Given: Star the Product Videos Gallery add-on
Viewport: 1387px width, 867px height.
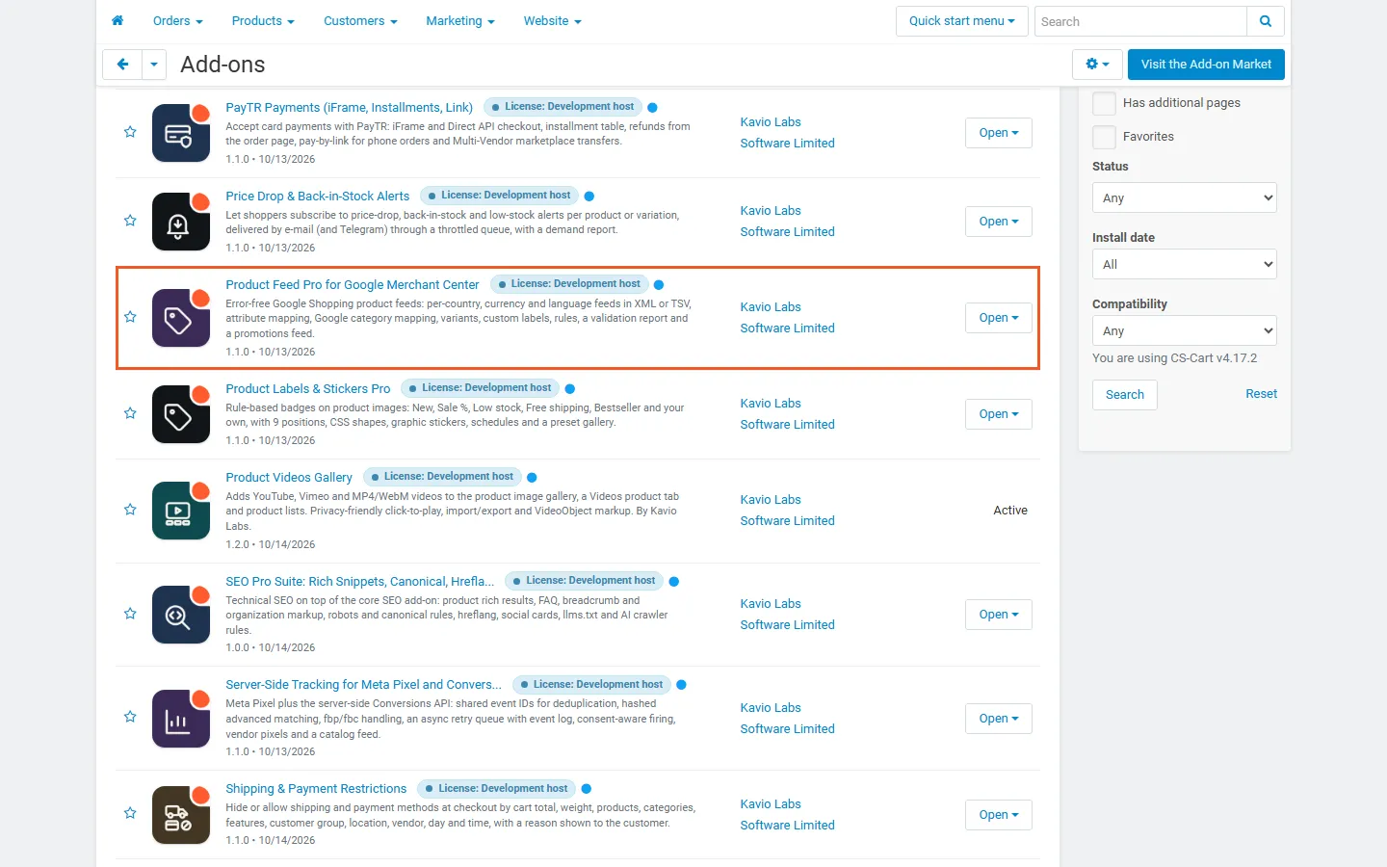Looking at the screenshot, I should pyautogui.click(x=130, y=510).
